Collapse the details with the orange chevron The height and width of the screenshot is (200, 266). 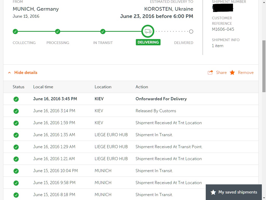(9, 73)
